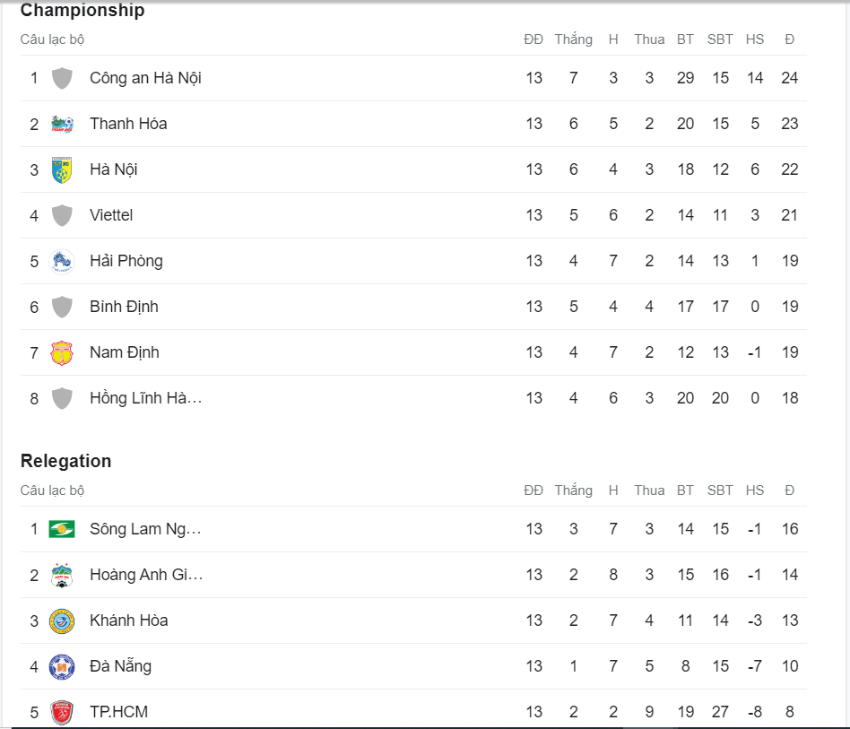Click the Đ points column header
This screenshot has height=729, width=850.
790,39
